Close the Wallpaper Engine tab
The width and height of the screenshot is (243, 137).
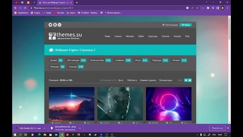pyautogui.click(x=71, y=3)
